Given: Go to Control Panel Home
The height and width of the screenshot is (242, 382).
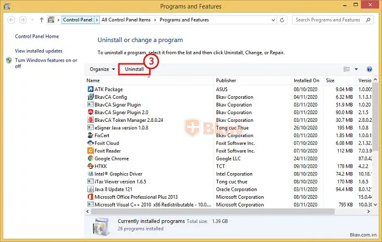Looking at the screenshot, I should [37, 37].
